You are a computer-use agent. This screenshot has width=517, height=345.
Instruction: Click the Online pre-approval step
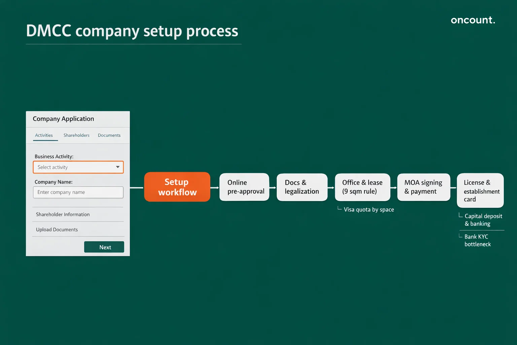coord(244,187)
